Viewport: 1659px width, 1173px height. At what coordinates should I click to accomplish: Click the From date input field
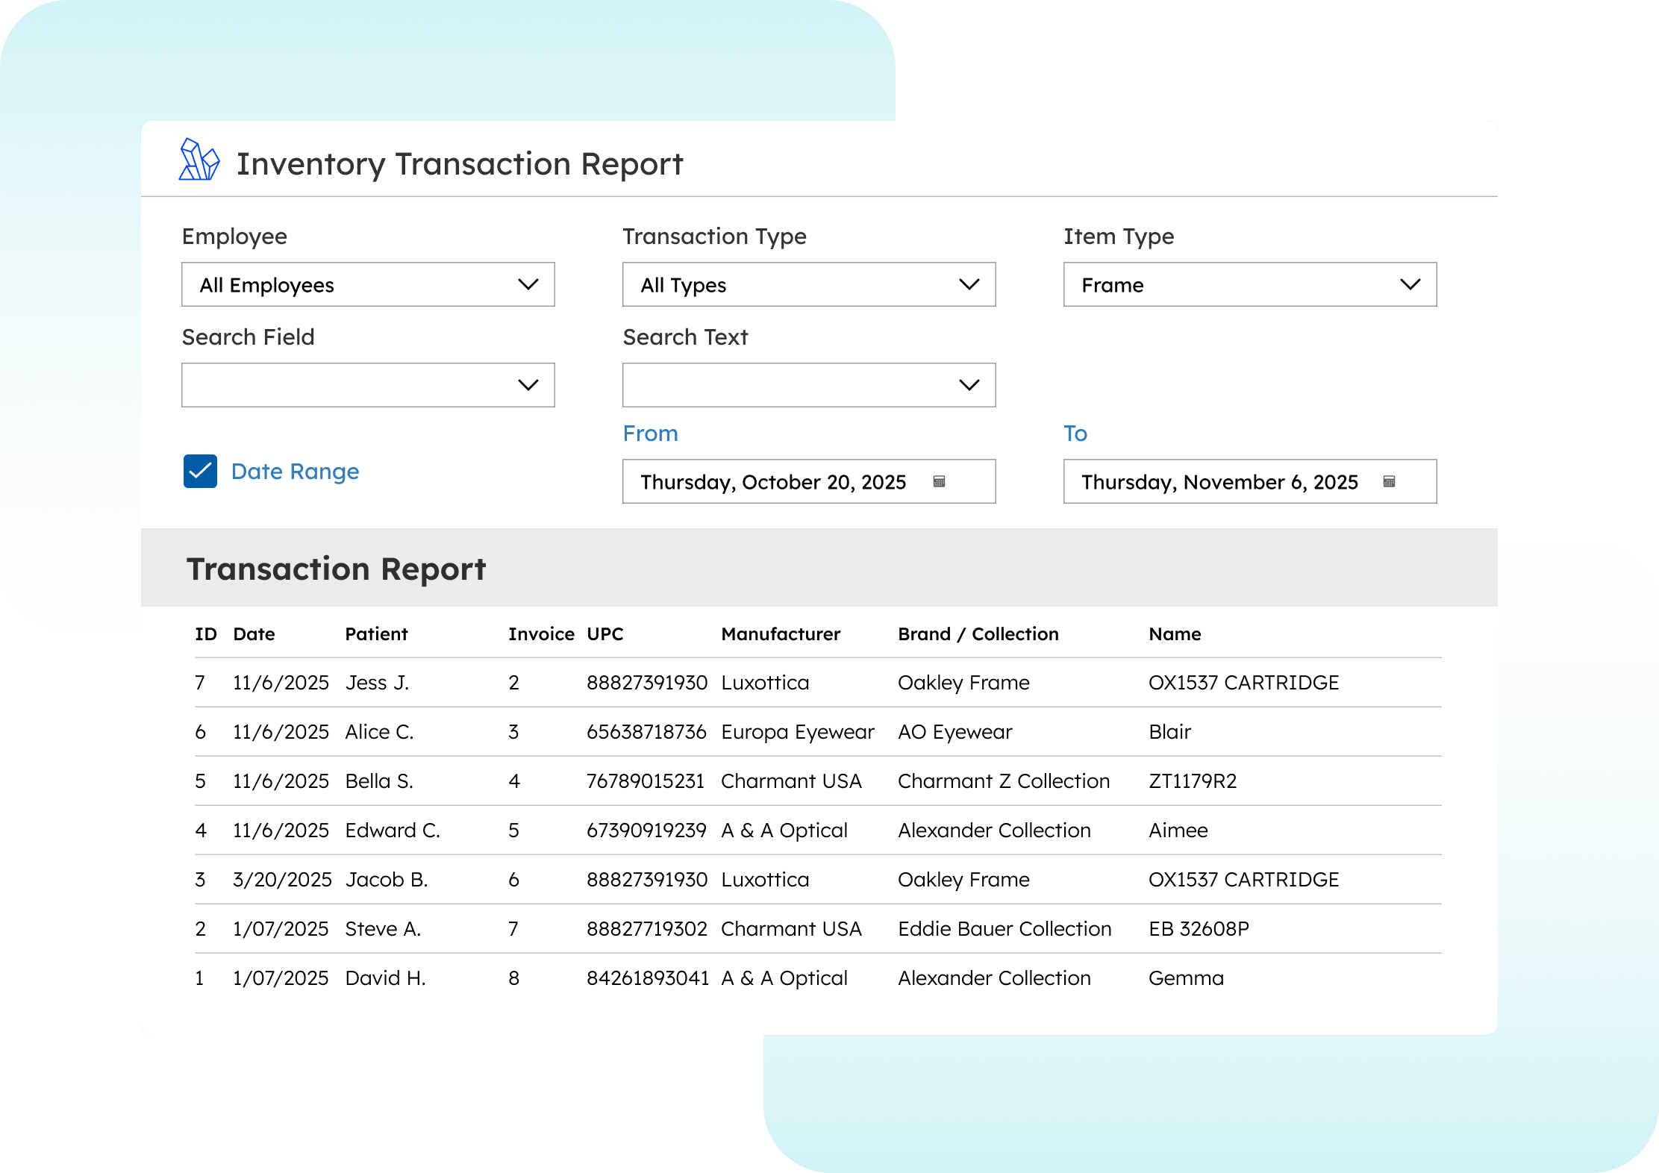point(773,482)
